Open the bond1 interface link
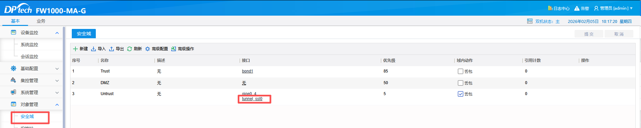The height and width of the screenshot is (128, 641). coord(247,71)
